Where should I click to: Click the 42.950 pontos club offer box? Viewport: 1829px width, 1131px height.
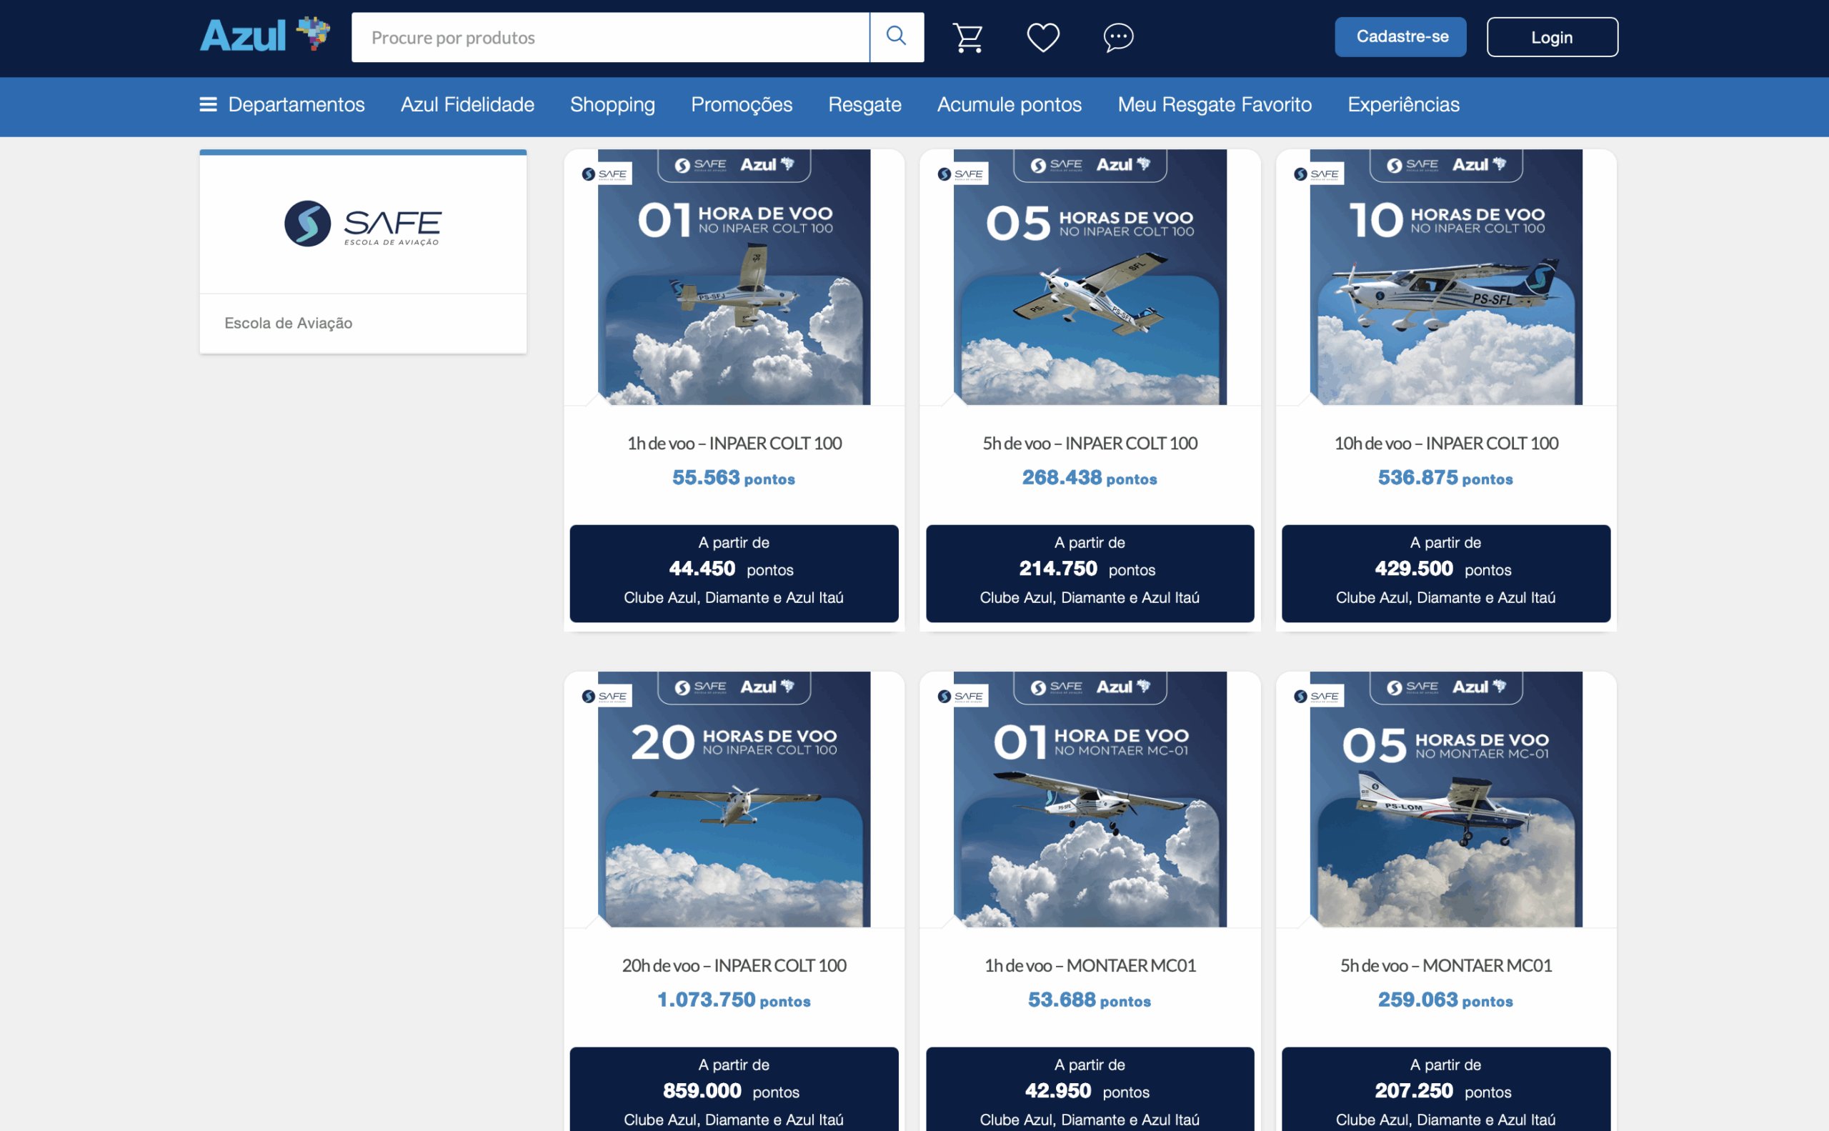1090,1089
